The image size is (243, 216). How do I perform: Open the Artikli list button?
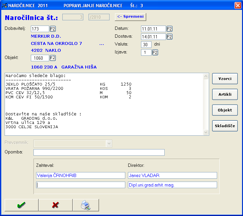[x=225, y=94]
